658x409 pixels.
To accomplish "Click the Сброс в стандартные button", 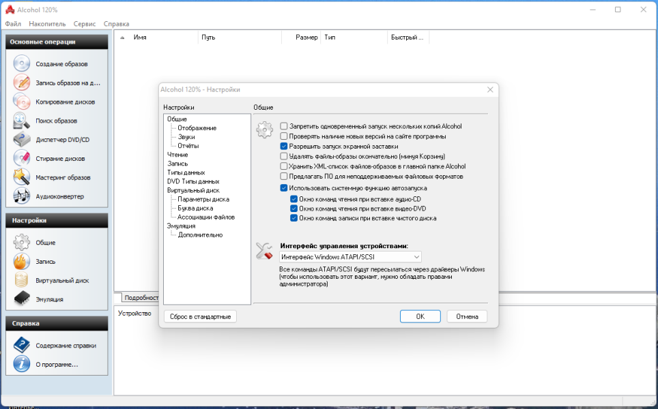I will pos(201,317).
